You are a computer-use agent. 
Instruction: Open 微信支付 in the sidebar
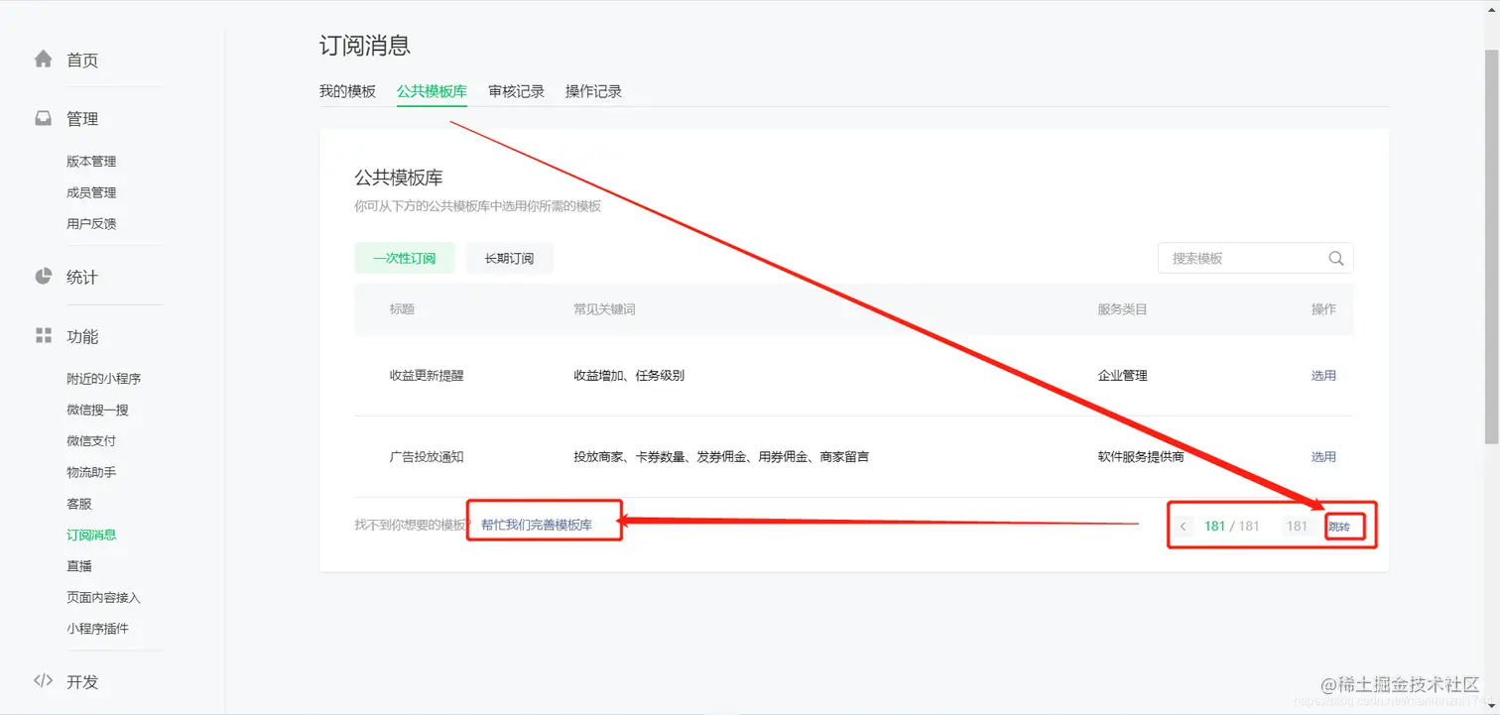91,439
